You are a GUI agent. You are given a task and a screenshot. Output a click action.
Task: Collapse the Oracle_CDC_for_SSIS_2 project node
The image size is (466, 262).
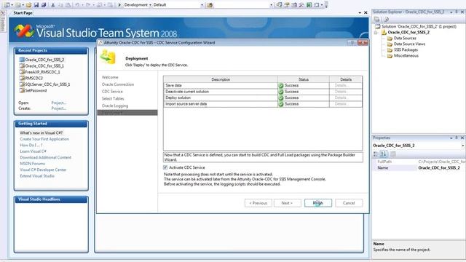pos(376,32)
